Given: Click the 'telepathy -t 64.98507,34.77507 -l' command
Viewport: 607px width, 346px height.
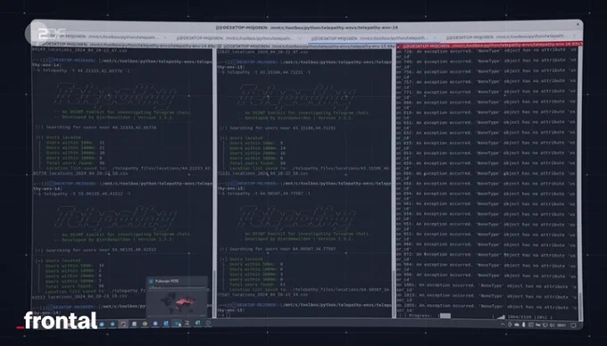Looking at the screenshot, I should point(269,194).
